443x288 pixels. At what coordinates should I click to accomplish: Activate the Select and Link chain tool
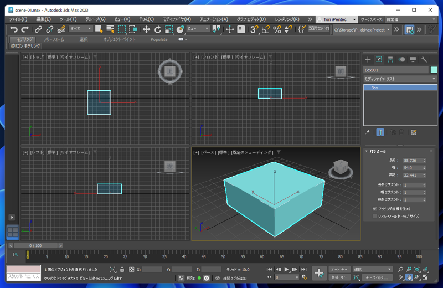(x=38, y=29)
